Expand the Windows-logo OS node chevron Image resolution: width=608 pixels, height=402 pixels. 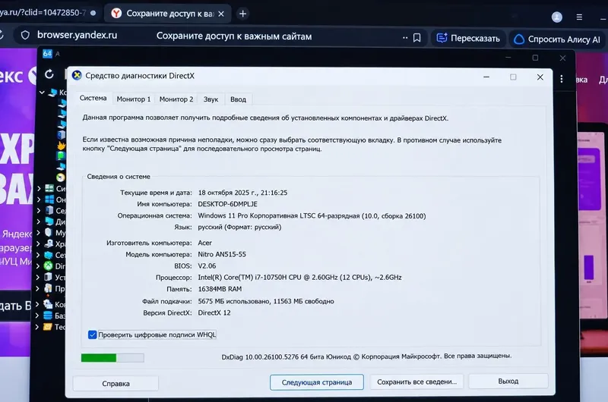point(39,199)
